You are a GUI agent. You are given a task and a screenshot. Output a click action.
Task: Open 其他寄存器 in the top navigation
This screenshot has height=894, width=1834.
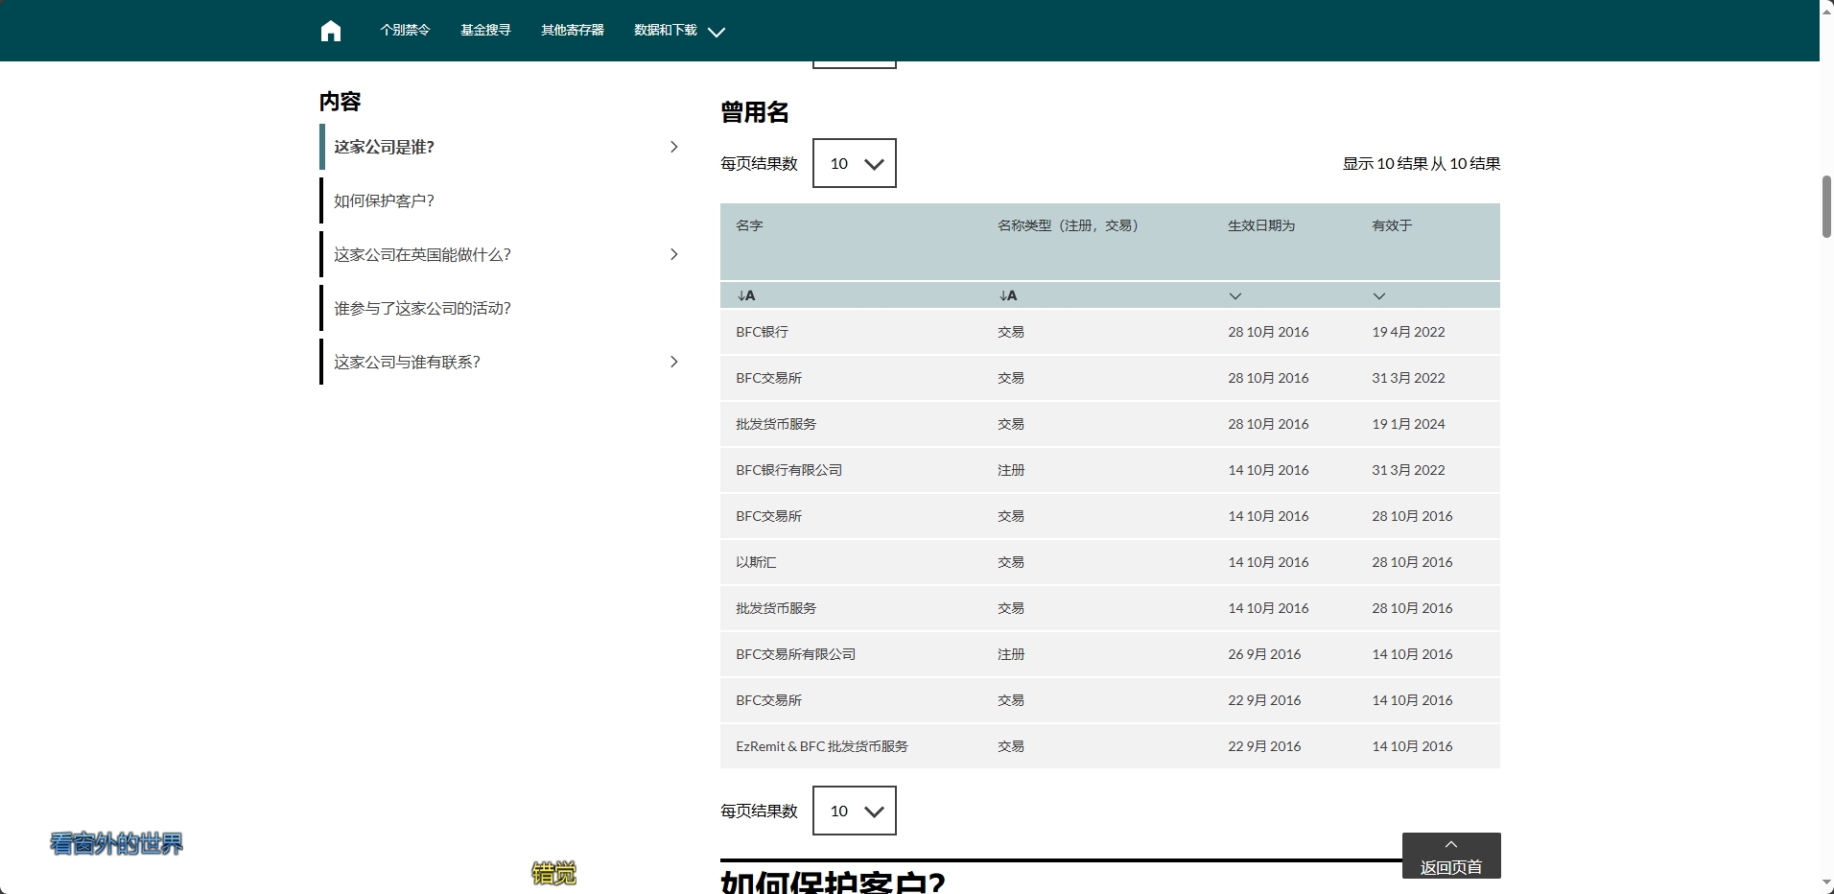point(573,31)
